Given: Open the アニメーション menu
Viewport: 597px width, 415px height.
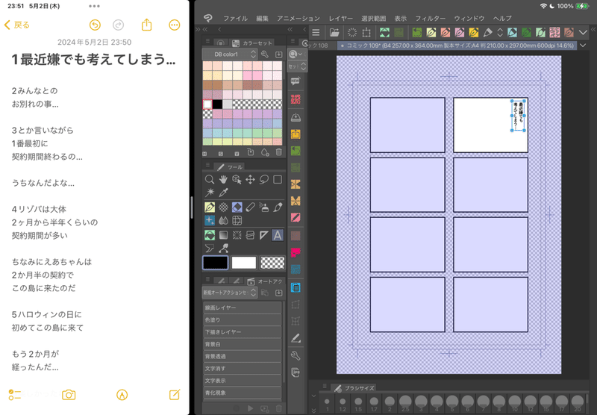Looking at the screenshot, I should pyautogui.click(x=298, y=18).
